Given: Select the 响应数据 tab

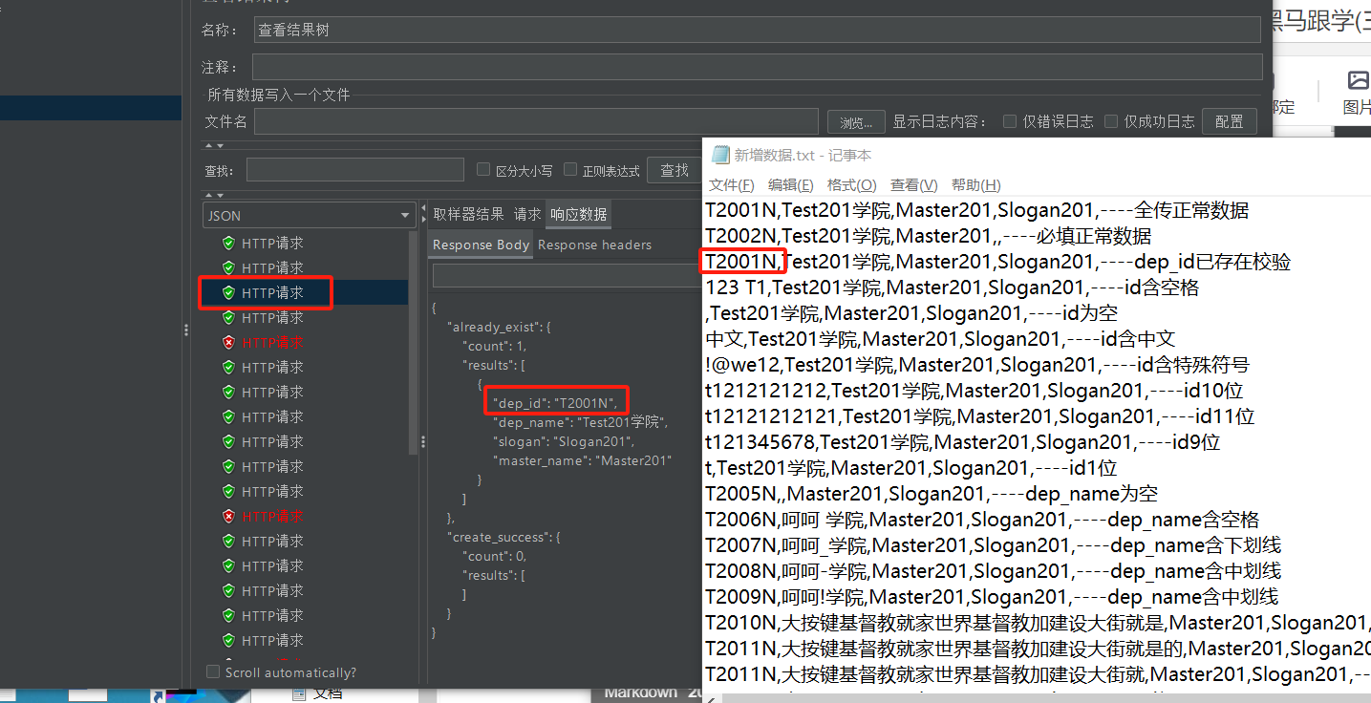Looking at the screenshot, I should tap(579, 215).
